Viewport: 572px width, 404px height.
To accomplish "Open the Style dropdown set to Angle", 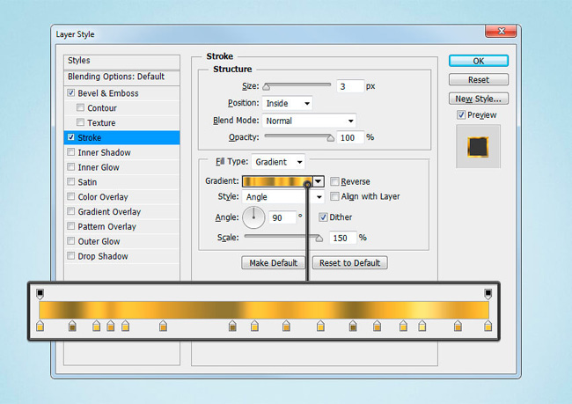I will 283,197.
